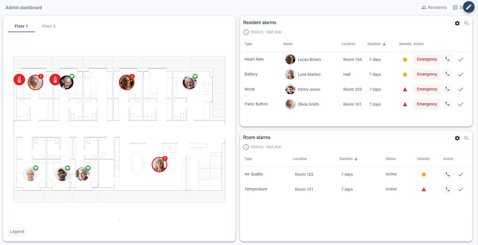Click the Resident alarms Type column header

pos(248,44)
